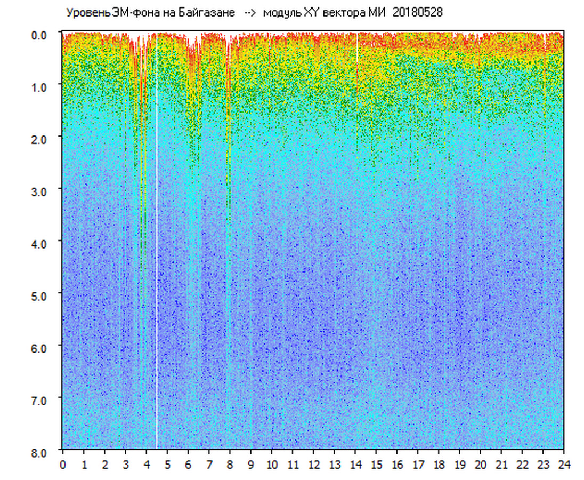Click hour 0 on the horizontal axis

coord(63,465)
